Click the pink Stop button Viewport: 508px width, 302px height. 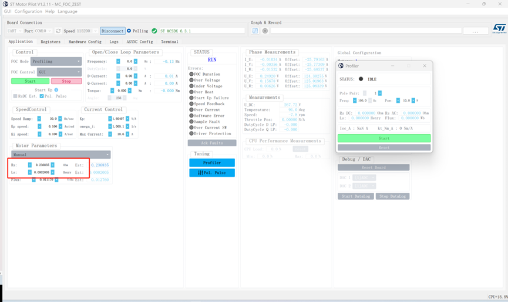point(66,81)
